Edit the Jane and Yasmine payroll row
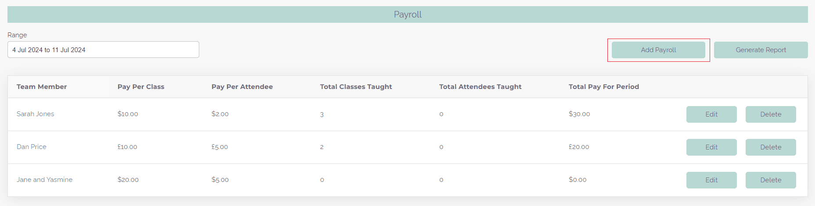Image resolution: width=815 pixels, height=206 pixels. 711,180
